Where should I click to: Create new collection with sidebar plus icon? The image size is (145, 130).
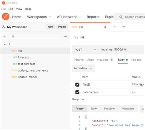pyautogui.click(x=5, y=36)
